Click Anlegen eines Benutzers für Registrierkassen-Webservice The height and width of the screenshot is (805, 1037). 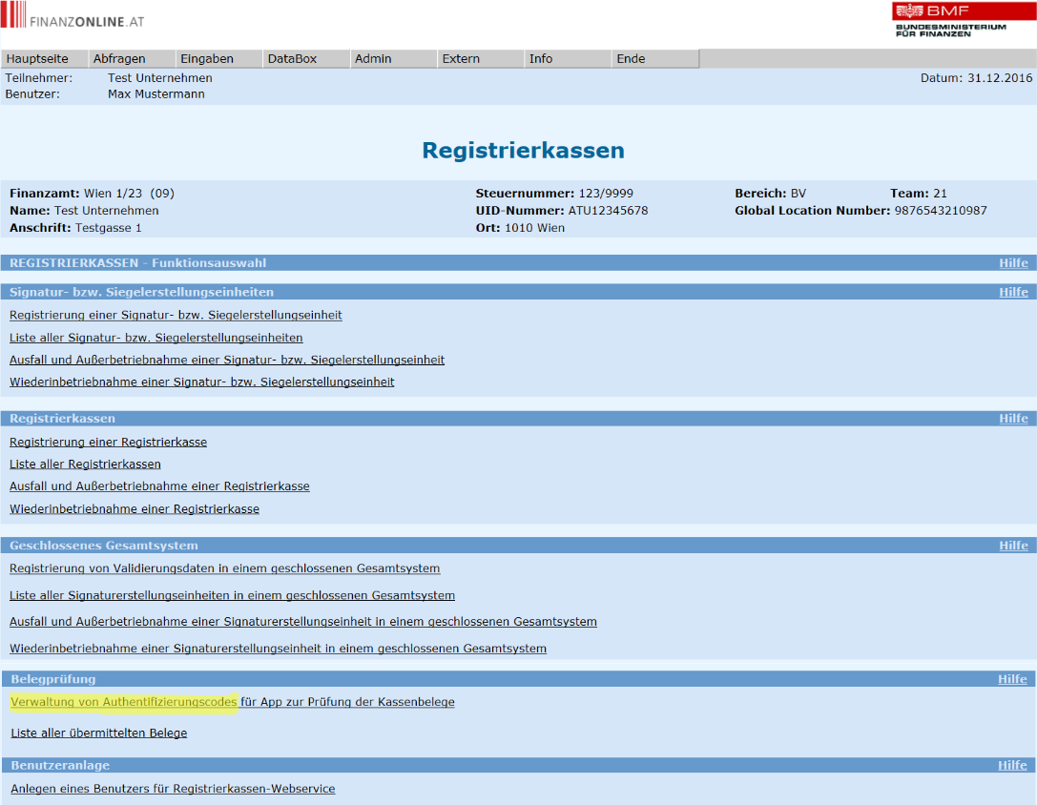click(173, 789)
